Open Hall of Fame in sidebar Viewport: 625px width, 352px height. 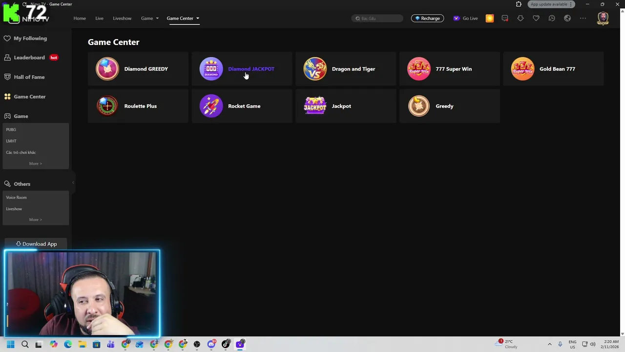click(x=24, y=77)
